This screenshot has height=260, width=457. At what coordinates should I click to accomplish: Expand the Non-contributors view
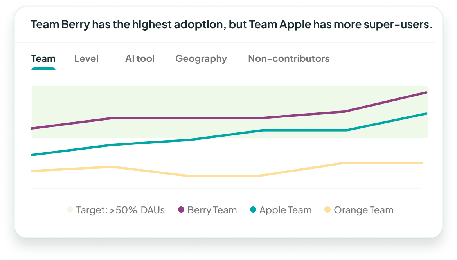pos(289,58)
